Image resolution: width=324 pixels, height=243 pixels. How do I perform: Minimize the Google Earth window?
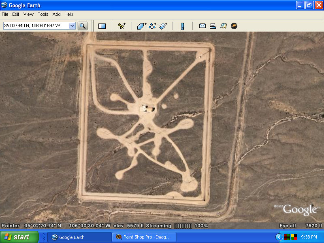pyautogui.click(x=300, y=5)
